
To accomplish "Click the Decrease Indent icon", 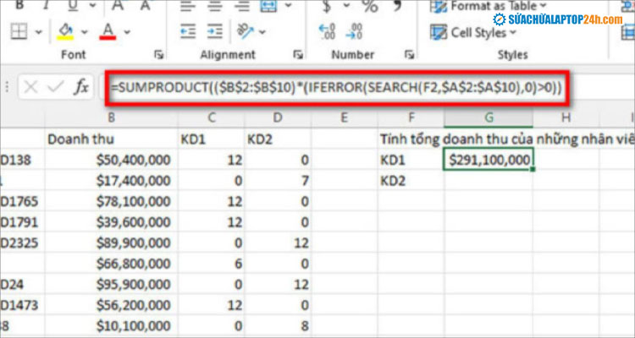I will 187,31.
